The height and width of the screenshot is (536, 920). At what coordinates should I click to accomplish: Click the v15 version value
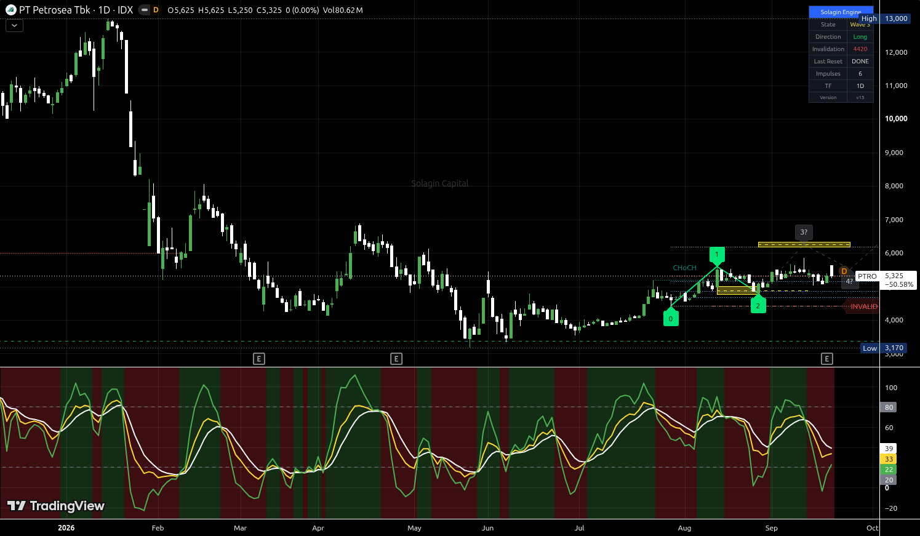tap(860, 97)
